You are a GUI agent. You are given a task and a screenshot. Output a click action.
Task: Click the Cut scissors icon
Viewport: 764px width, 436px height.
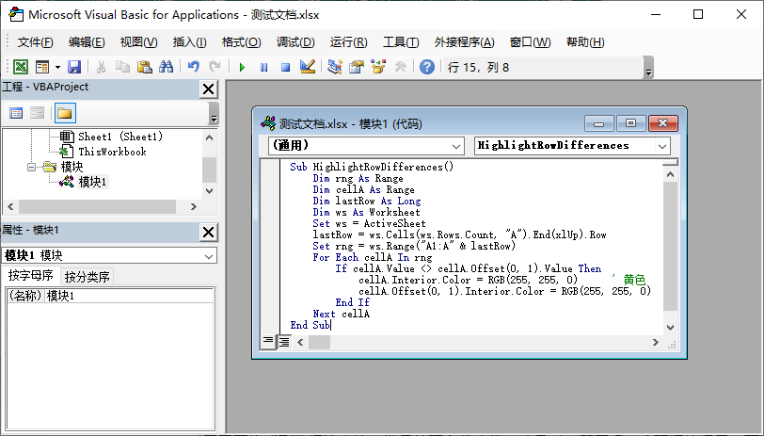(x=101, y=67)
